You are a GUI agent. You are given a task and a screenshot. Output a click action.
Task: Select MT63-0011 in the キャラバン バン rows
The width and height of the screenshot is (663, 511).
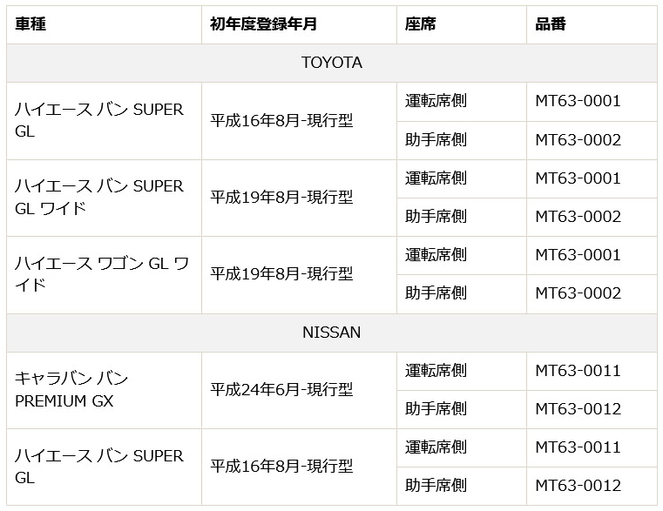578,370
